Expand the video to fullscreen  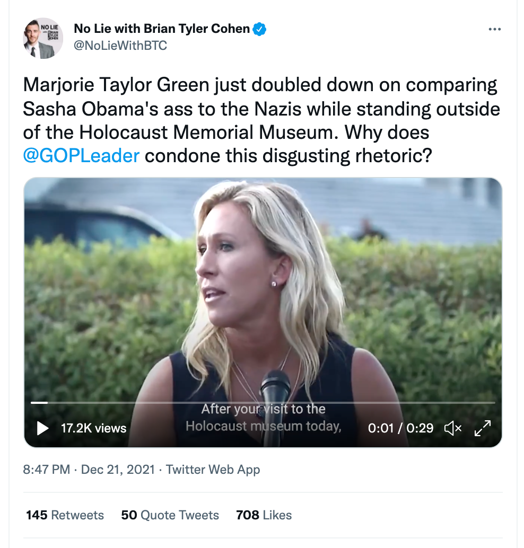[x=482, y=428]
